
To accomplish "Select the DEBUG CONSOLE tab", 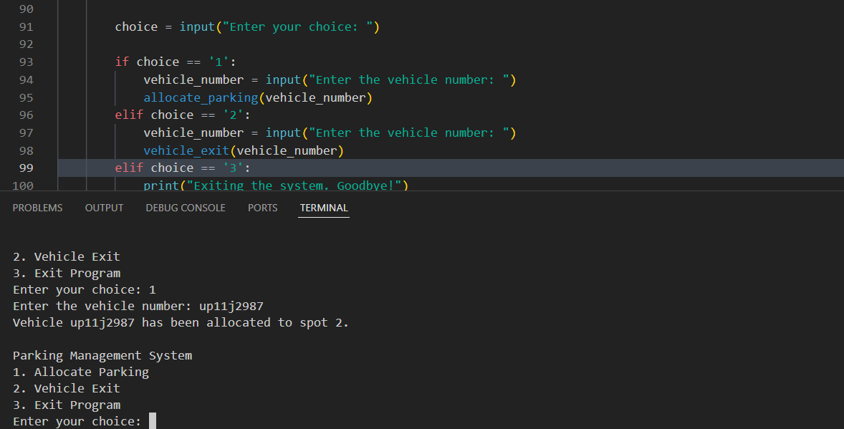I will (185, 208).
